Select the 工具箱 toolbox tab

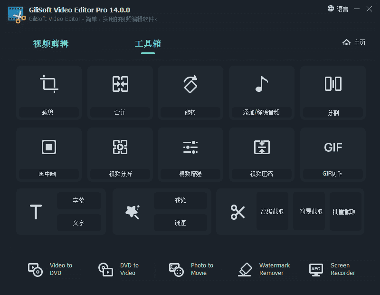[x=148, y=44]
